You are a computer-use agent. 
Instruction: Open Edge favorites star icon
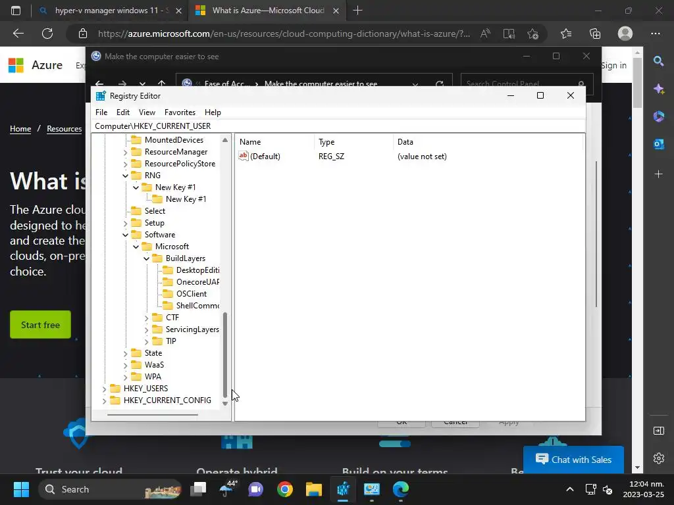tap(566, 34)
